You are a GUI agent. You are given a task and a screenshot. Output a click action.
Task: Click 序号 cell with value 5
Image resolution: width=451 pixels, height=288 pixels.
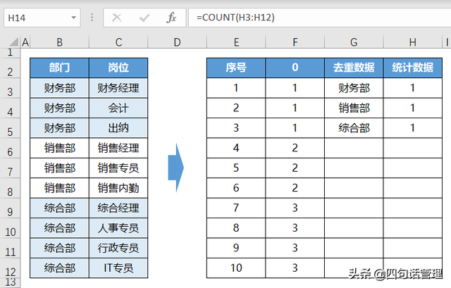pyautogui.click(x=236, y=168)
